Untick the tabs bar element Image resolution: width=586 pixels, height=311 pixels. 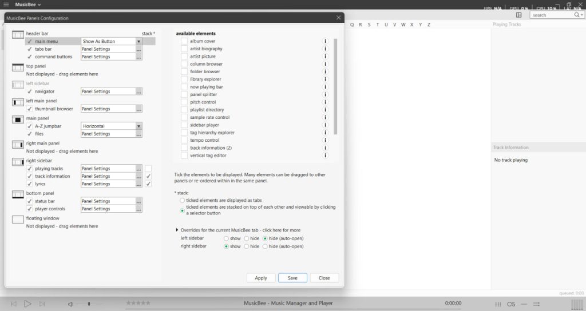30,49
